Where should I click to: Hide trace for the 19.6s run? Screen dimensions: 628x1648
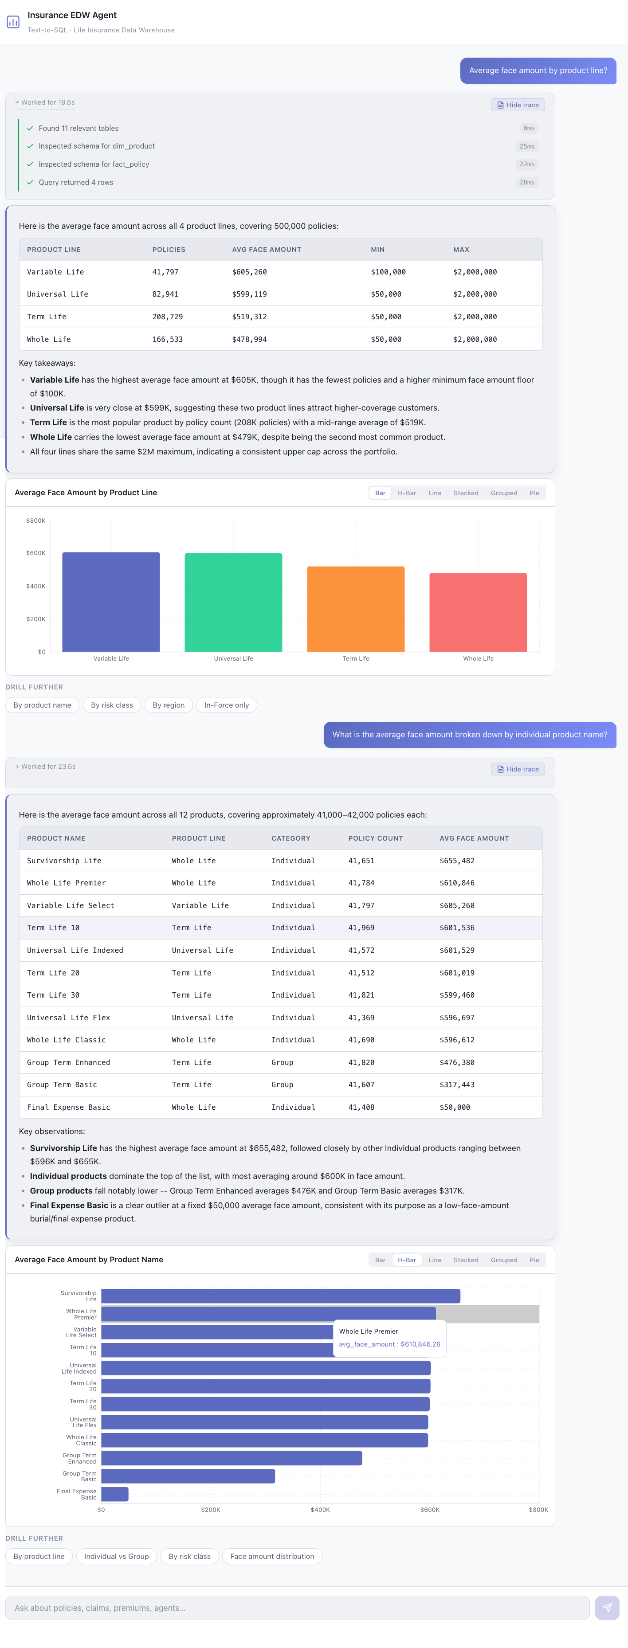(x=518, y=105)
